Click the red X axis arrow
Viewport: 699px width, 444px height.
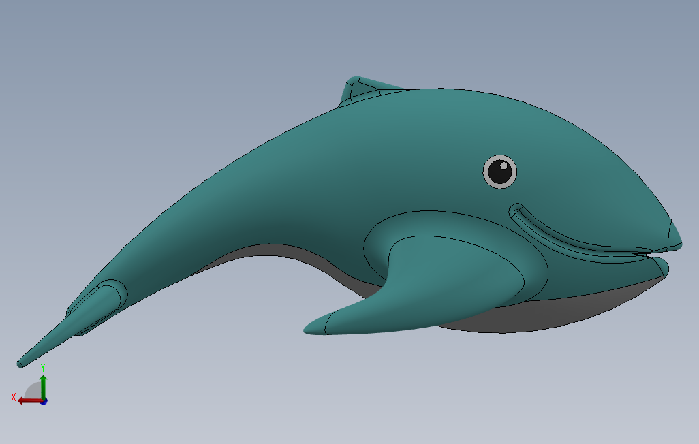click(x=29, y=401)
